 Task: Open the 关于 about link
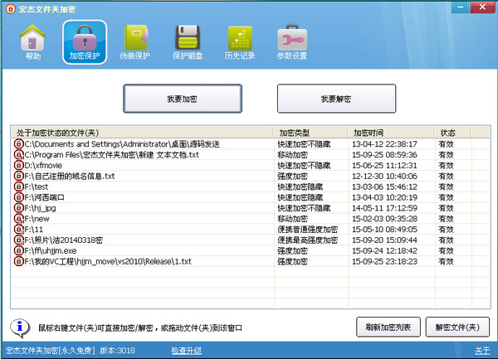pyautogui.click(x=481, y=351)
